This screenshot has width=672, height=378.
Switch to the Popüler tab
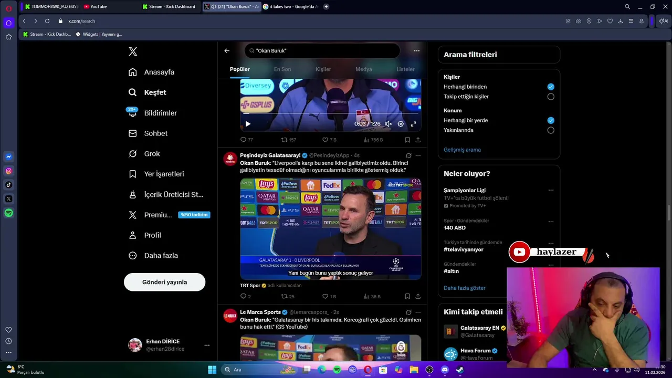pos(239,69)
